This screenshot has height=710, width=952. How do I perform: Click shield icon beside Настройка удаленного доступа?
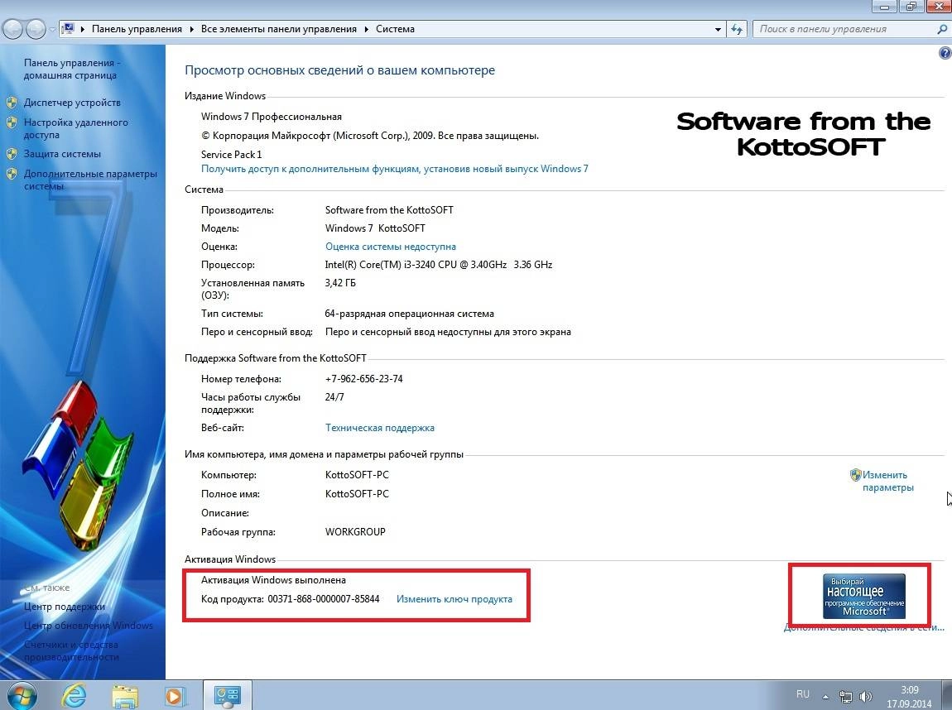(12, 122)
